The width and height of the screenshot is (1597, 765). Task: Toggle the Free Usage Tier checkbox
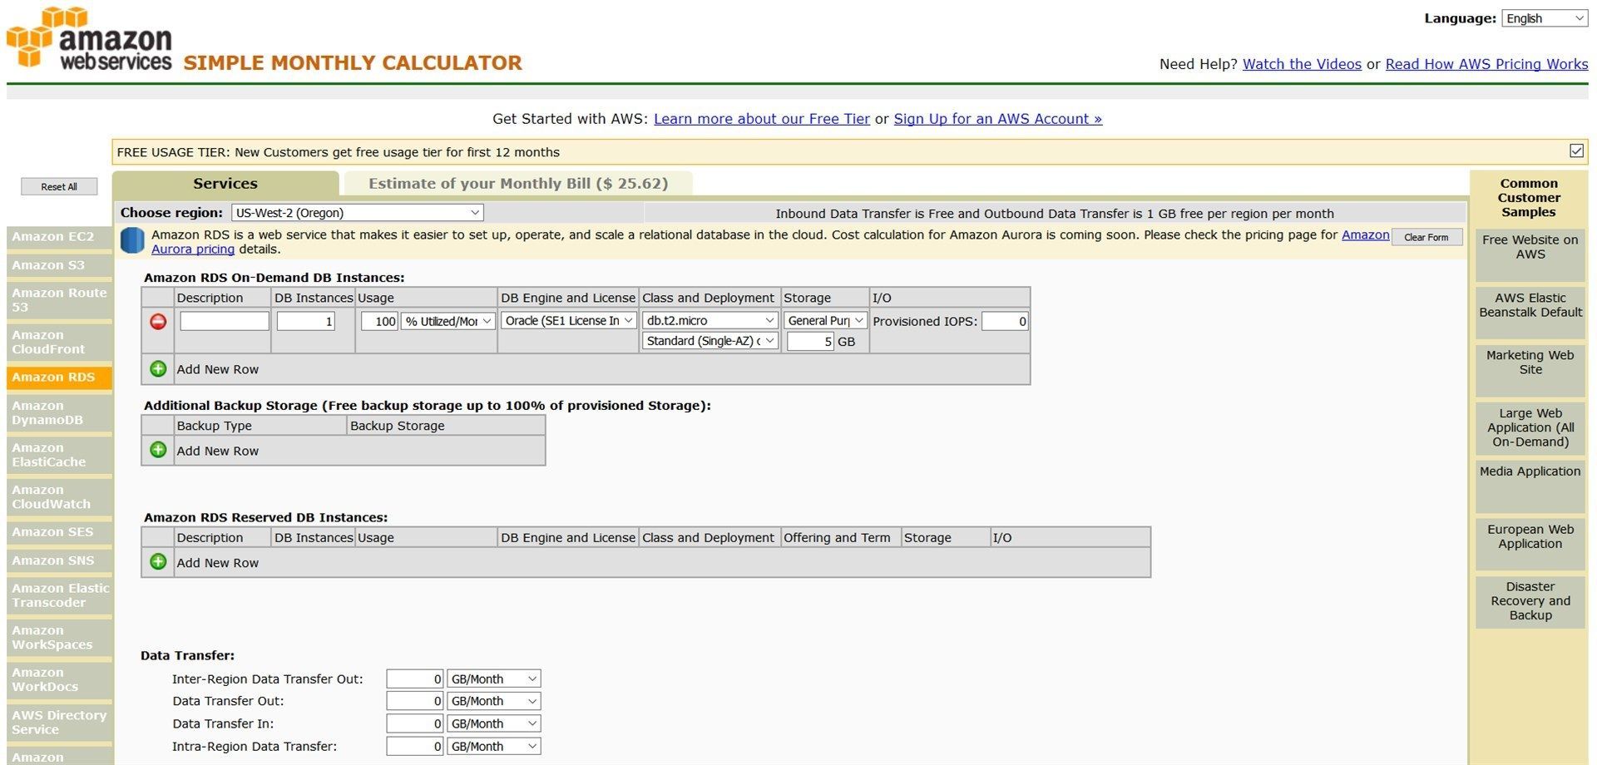coord(1576,151)
